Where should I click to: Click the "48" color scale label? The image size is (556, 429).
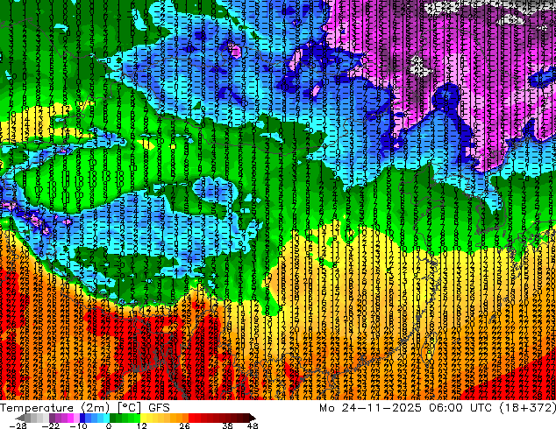pos(253,425)
